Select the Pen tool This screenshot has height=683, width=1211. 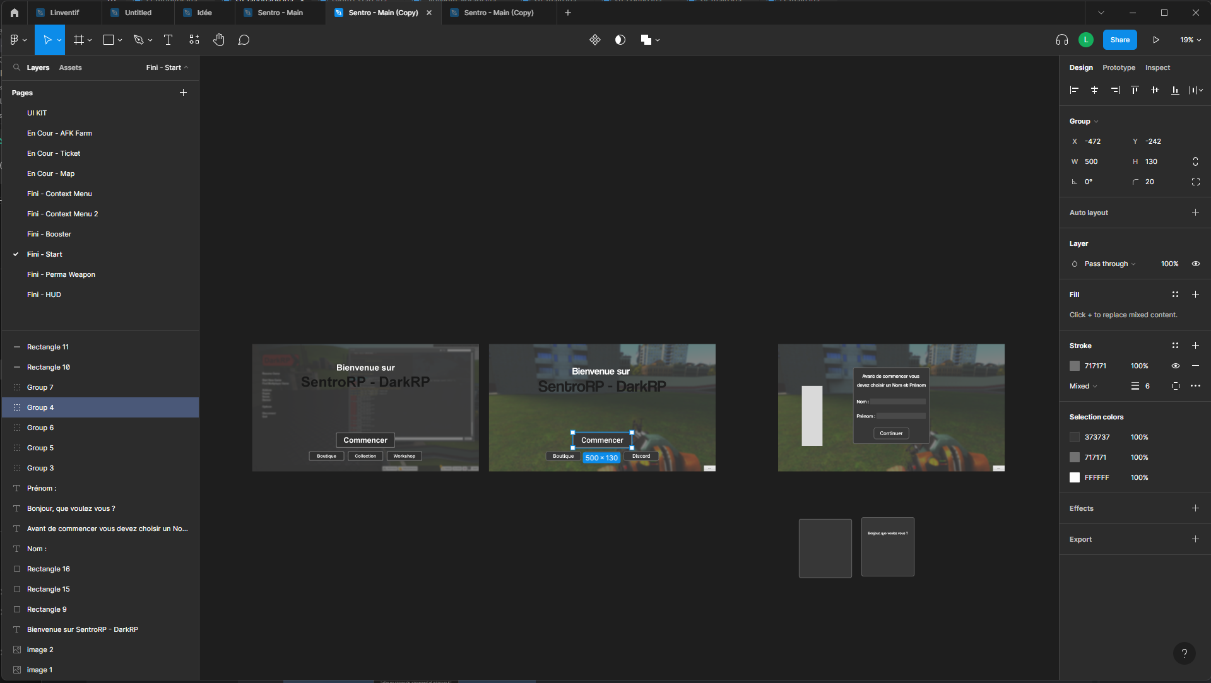(x=139, y=40)
